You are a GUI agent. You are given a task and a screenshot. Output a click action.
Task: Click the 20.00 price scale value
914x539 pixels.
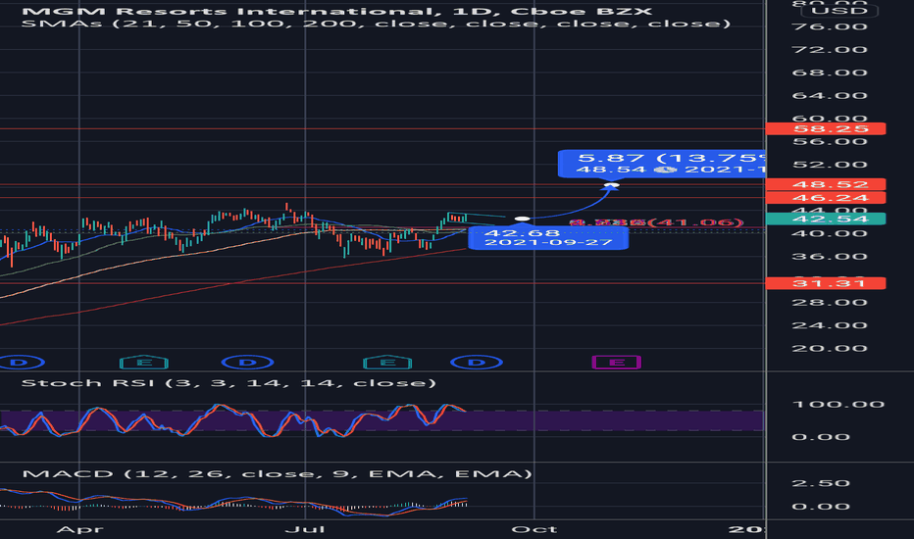click(830, 349)
